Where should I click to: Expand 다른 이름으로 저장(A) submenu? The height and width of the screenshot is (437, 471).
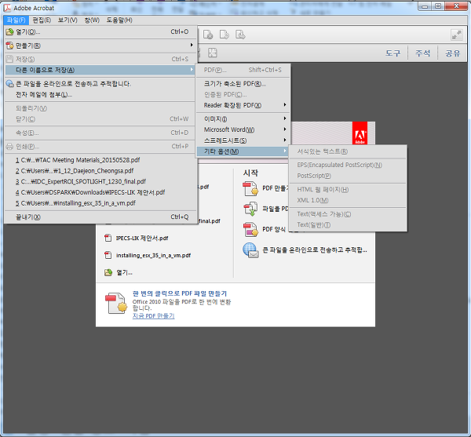coord(100,70)
